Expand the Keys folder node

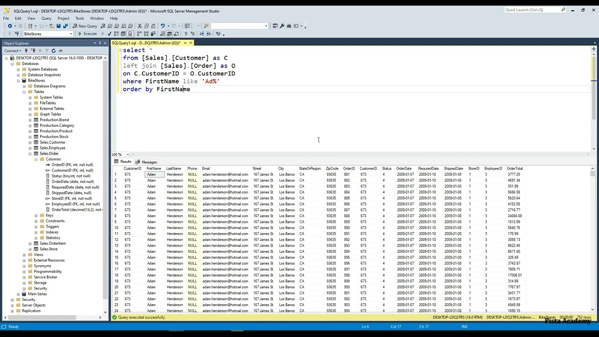[36, 215]
